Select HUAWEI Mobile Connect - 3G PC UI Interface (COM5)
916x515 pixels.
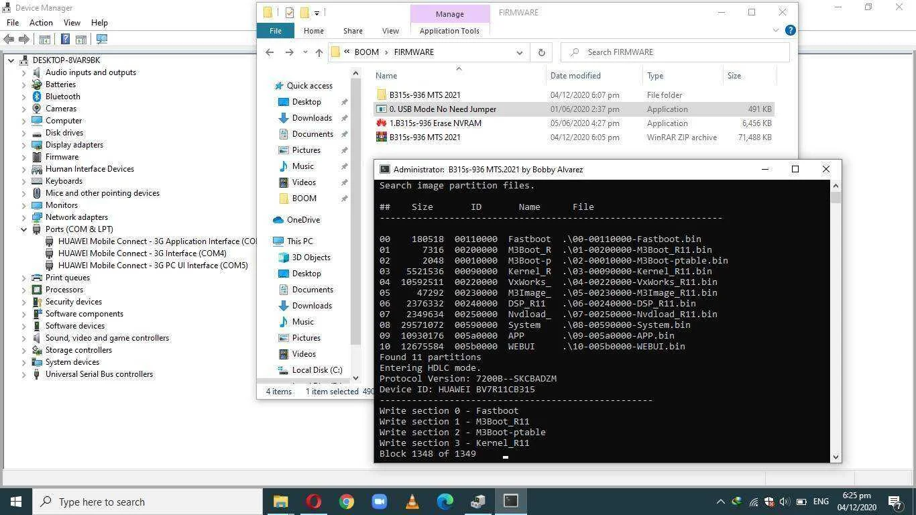point(153,266)
